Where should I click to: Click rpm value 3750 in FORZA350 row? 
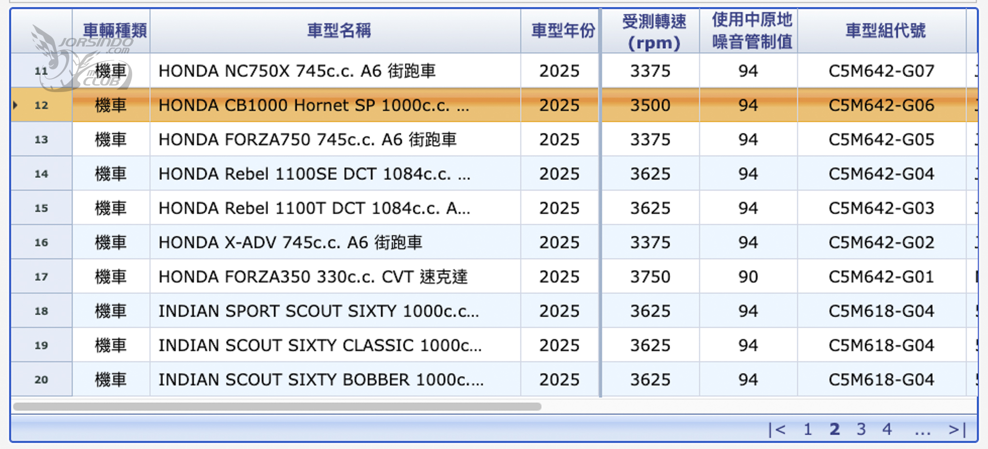point(650,277)
